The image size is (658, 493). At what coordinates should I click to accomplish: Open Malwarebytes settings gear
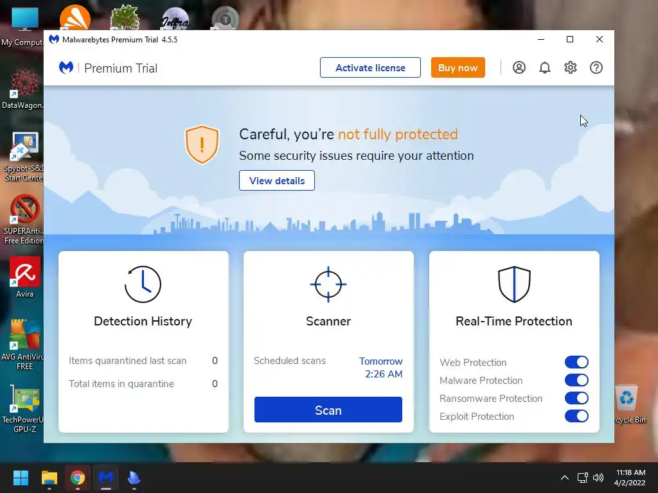[x=571, y=67]
